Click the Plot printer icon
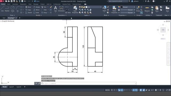The height and width of the screenshot is (96, 171). tap(22, 1)
